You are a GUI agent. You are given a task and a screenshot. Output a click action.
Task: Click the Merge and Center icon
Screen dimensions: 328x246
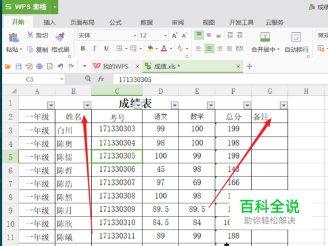[x=265, y=37]
